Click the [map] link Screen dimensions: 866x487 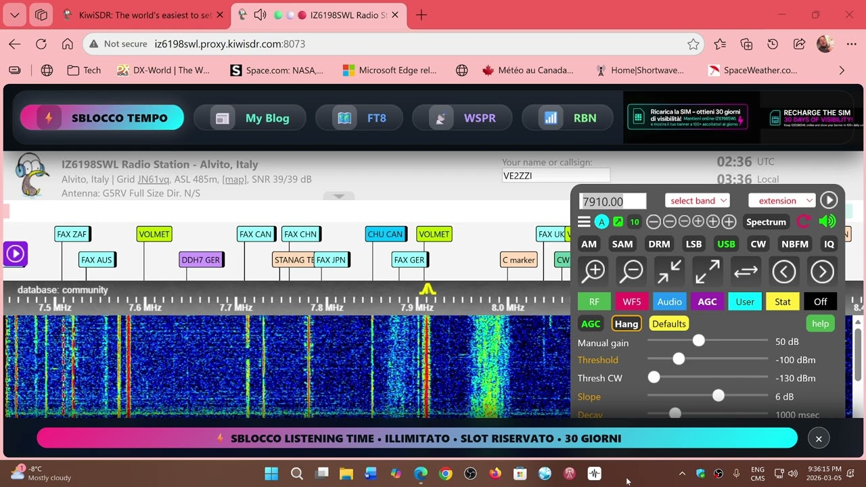pos(235,179)
